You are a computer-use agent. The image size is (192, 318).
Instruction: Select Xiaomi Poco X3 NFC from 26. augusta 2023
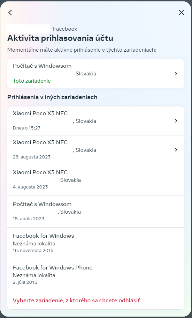pos(96,150)
